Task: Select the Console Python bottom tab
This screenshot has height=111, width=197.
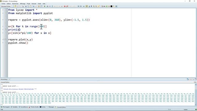Action: click(x=60, y=107)
